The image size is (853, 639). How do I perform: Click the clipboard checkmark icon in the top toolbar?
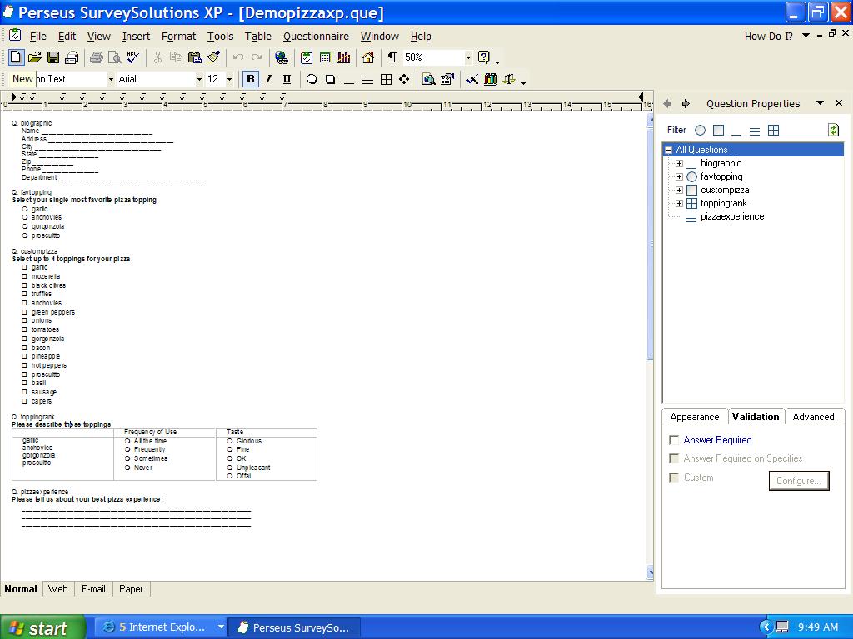(307, 57)
